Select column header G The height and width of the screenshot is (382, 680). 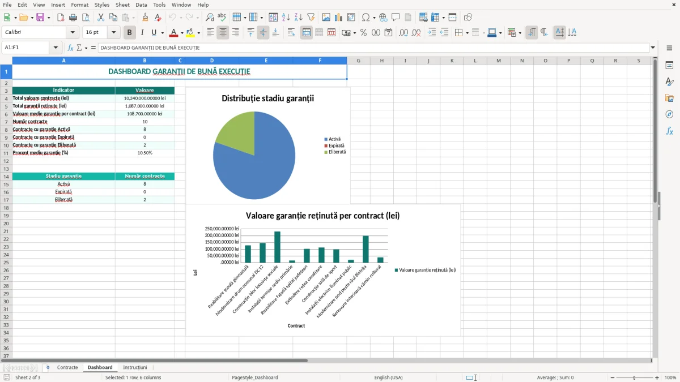(x=358, y=61)
